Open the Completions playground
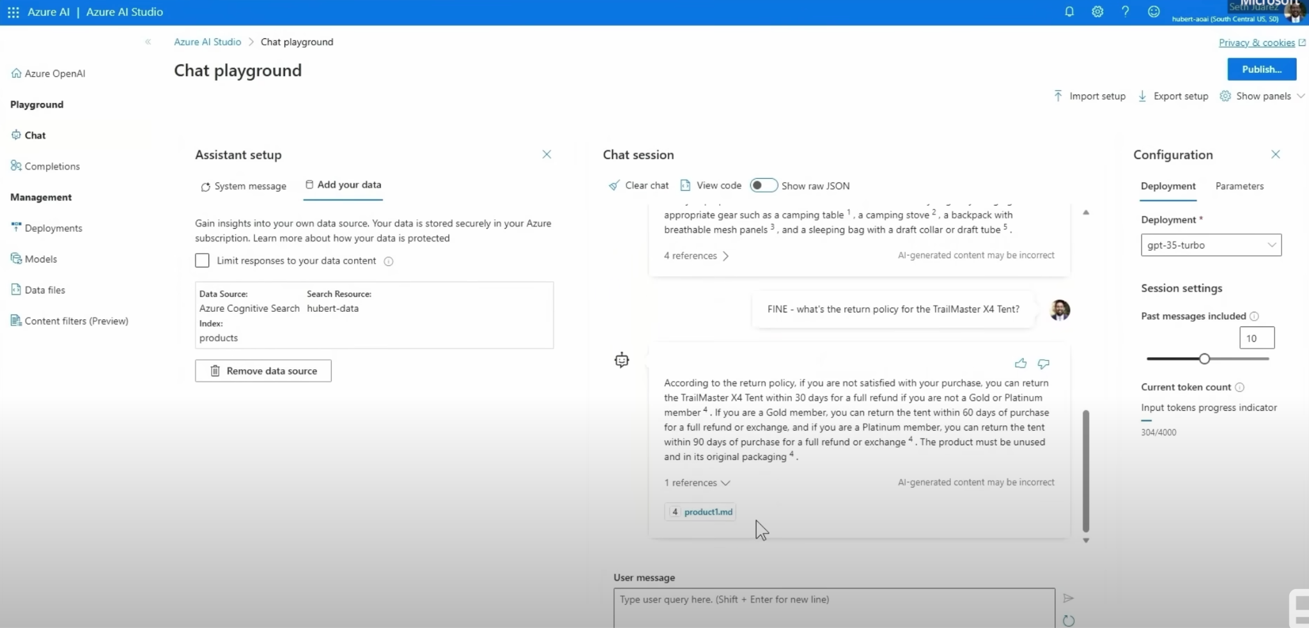Image resolution: width=1309 pixels, height=628 pixels. (45, 166)
